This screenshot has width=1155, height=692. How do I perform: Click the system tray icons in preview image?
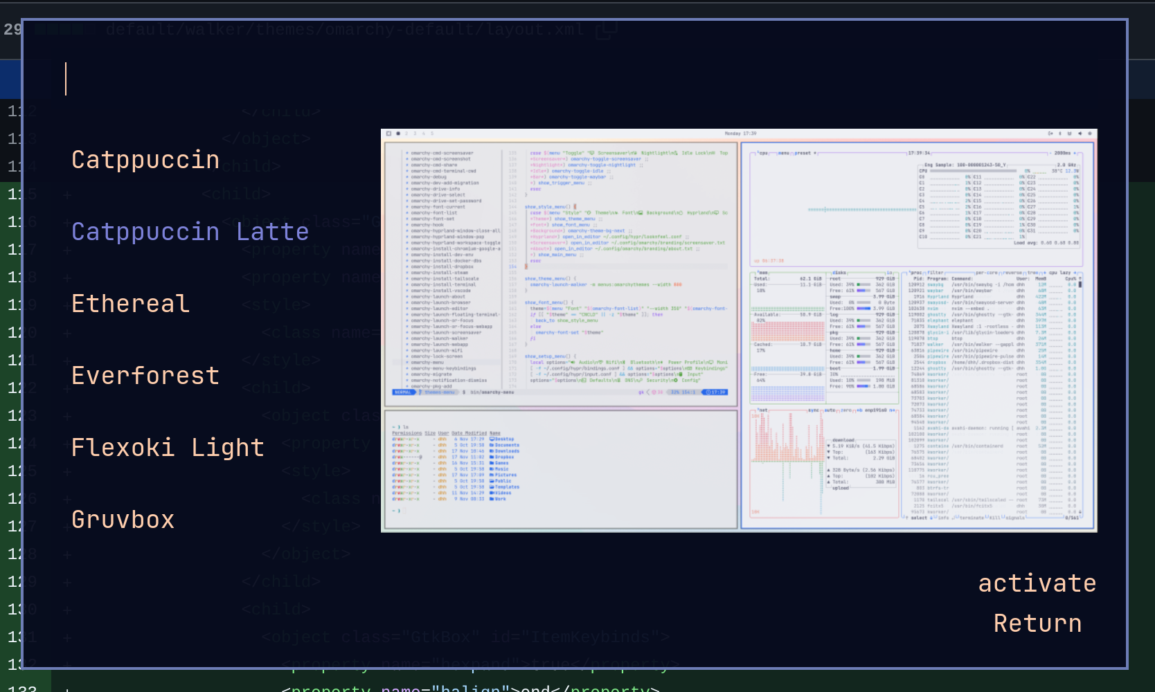[1069, 134]
